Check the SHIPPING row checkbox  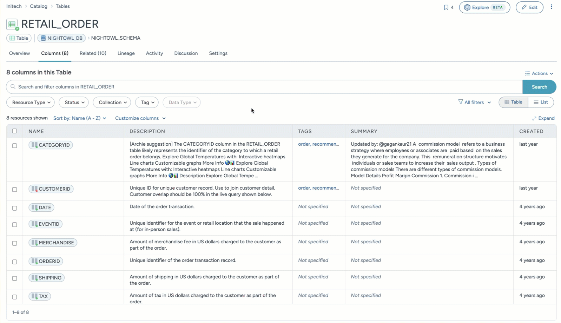click(14, 278)
